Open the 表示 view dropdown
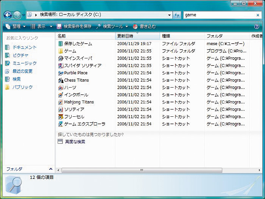 (x=41, y=27)
